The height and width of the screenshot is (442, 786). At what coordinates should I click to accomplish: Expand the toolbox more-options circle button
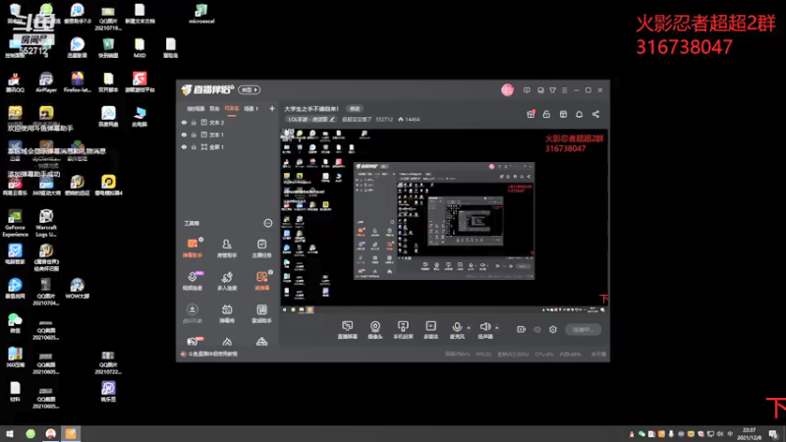pyautogui.click(x=267, y=223)
